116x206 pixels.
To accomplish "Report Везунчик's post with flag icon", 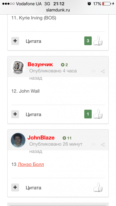I will (94, 71).
